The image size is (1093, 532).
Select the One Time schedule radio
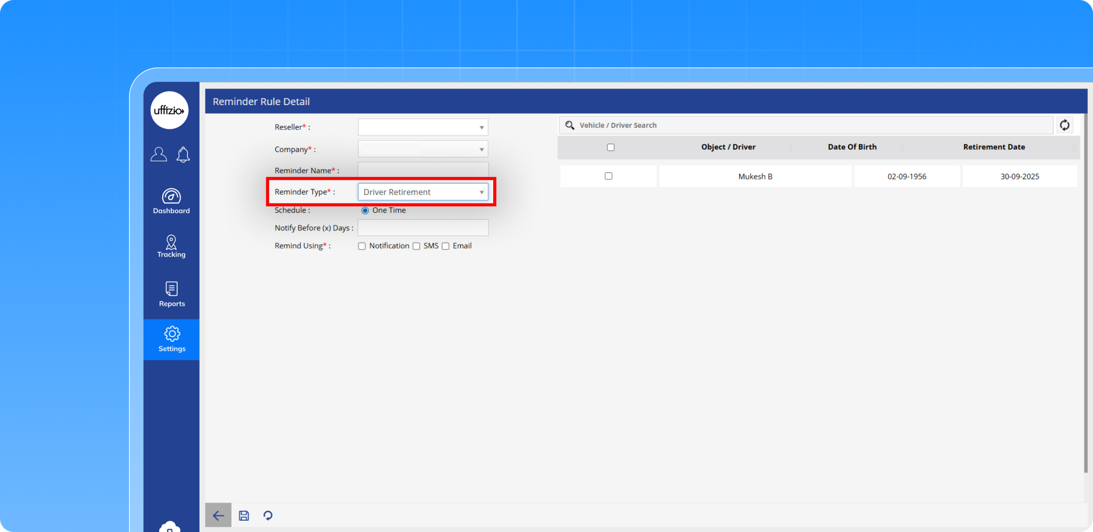(365, 211)
